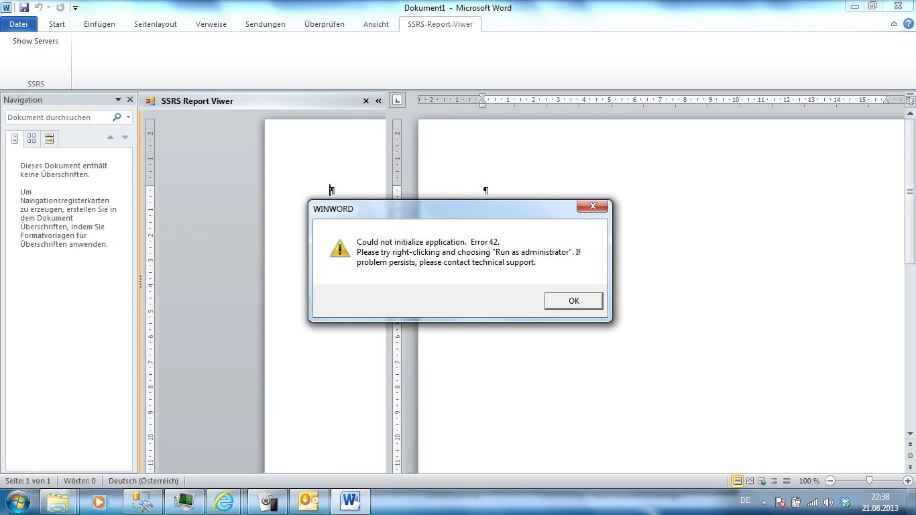The width and height of the screenshot is (916, 515).
Task: Switch to the Einfügen ribbon tab
Action: [99, 24]
